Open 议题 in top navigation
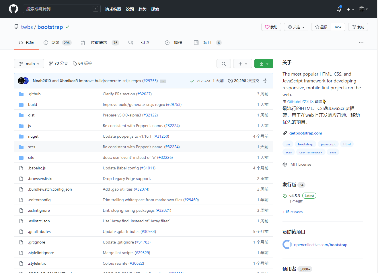The height and width of the screenshot is (273, 378). (x=130, y=9)
